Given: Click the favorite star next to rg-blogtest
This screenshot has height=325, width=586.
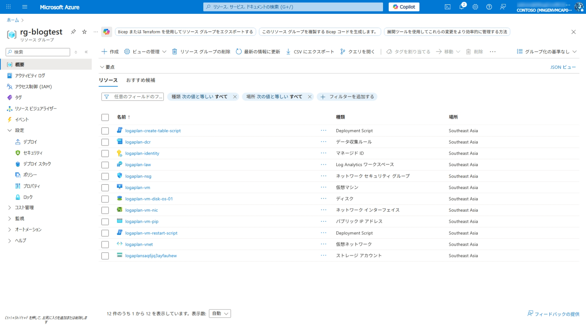Looking at the screenshot, I should click(84, 32).
